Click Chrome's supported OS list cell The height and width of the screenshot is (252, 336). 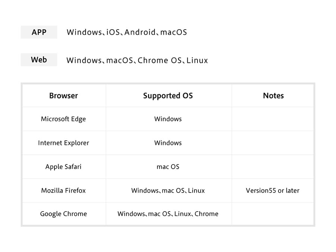click(x=168, y=214)
